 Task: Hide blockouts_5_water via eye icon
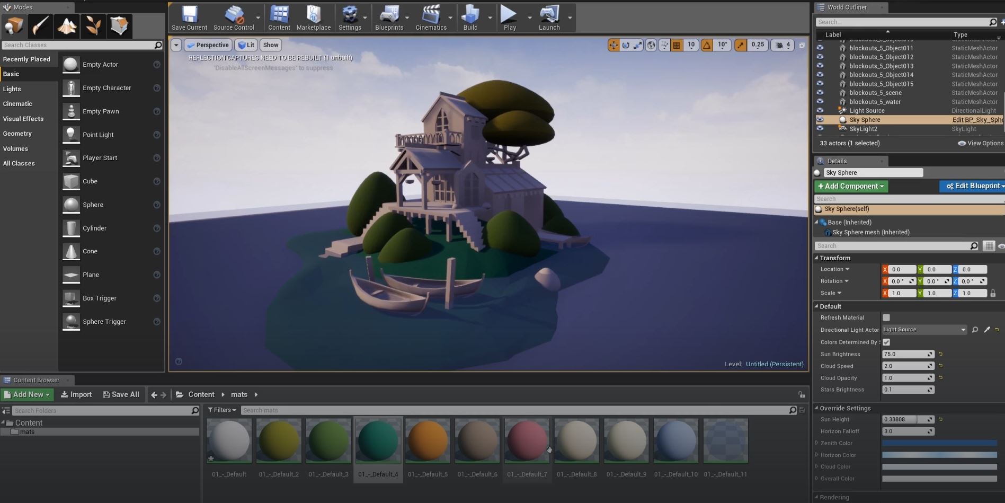point(820,101)
